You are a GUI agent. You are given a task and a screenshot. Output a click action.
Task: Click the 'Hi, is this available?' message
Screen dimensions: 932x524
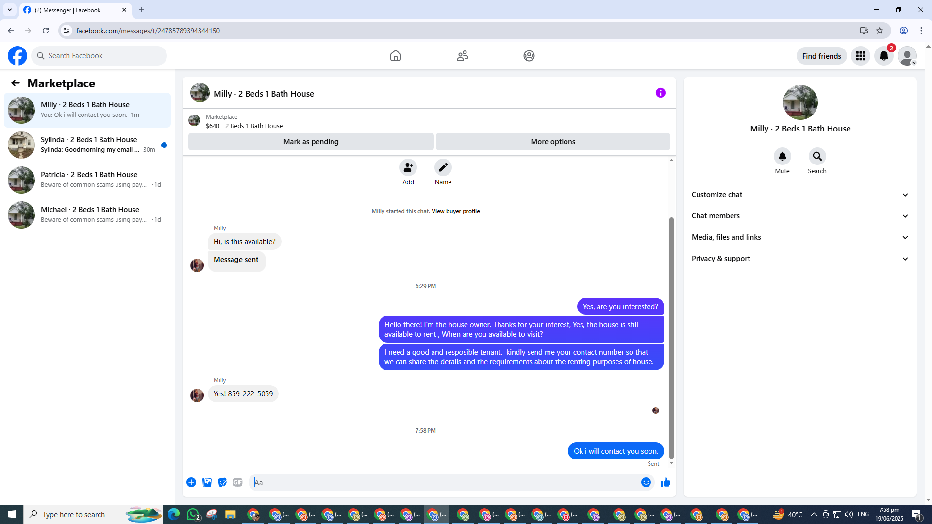245,242
